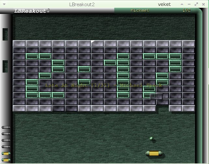Click the "veket" label in title bar
This screenshot has height=164, width=209.
tap(164, 5)
